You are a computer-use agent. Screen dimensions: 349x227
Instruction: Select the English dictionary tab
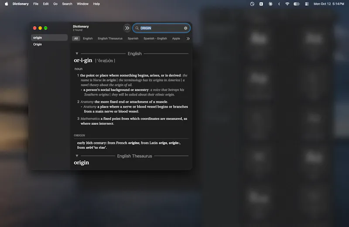(x=88, y=38)
